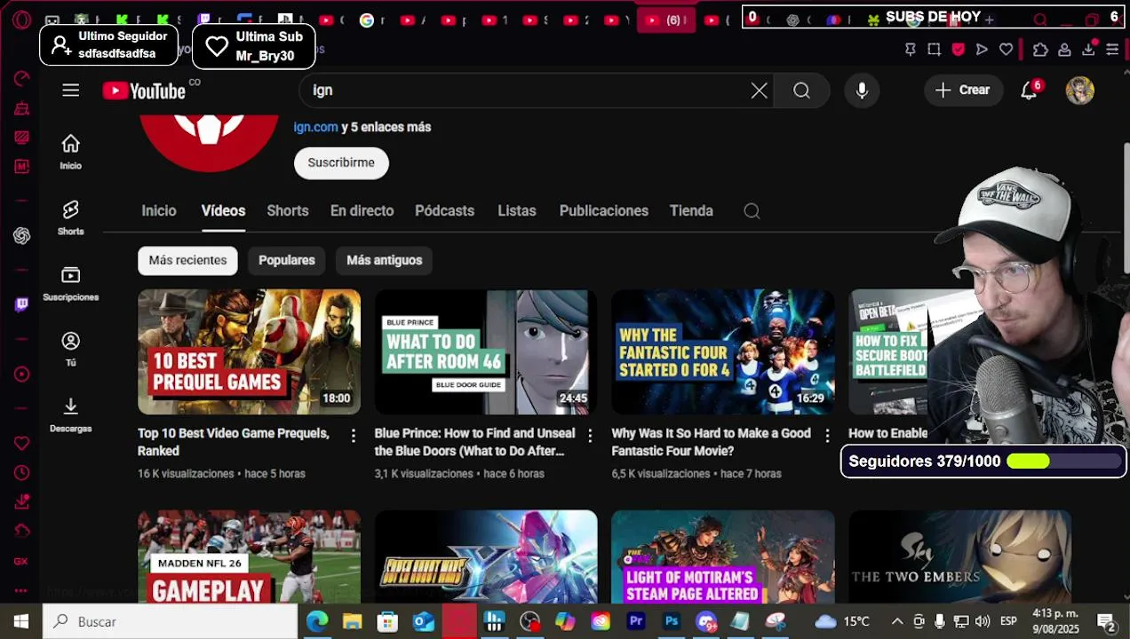The height and width of the screenshot is (639, 1130).
Task: Open the En directo tab
Action: [362, 211]
